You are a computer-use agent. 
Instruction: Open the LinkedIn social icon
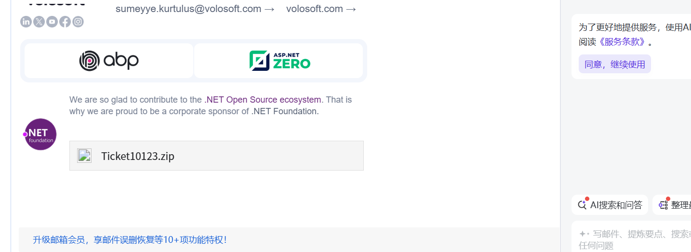pos(26,22)
